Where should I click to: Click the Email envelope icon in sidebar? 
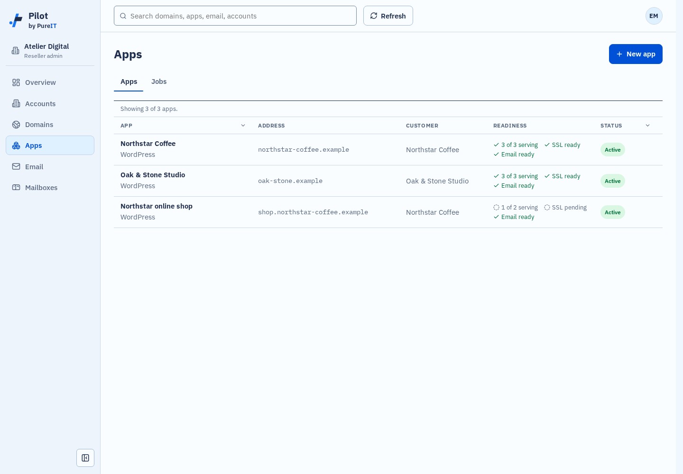point(16,166)
